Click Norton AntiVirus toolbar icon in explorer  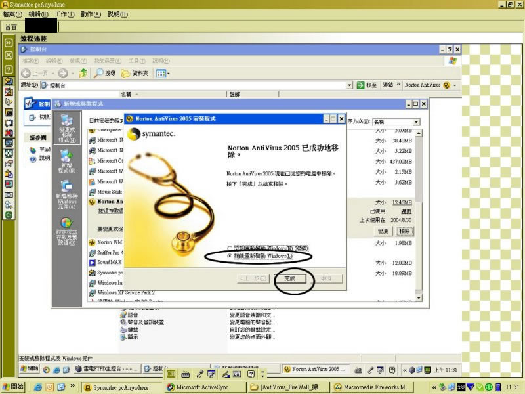pyautogui.click(x=446, y=85)
